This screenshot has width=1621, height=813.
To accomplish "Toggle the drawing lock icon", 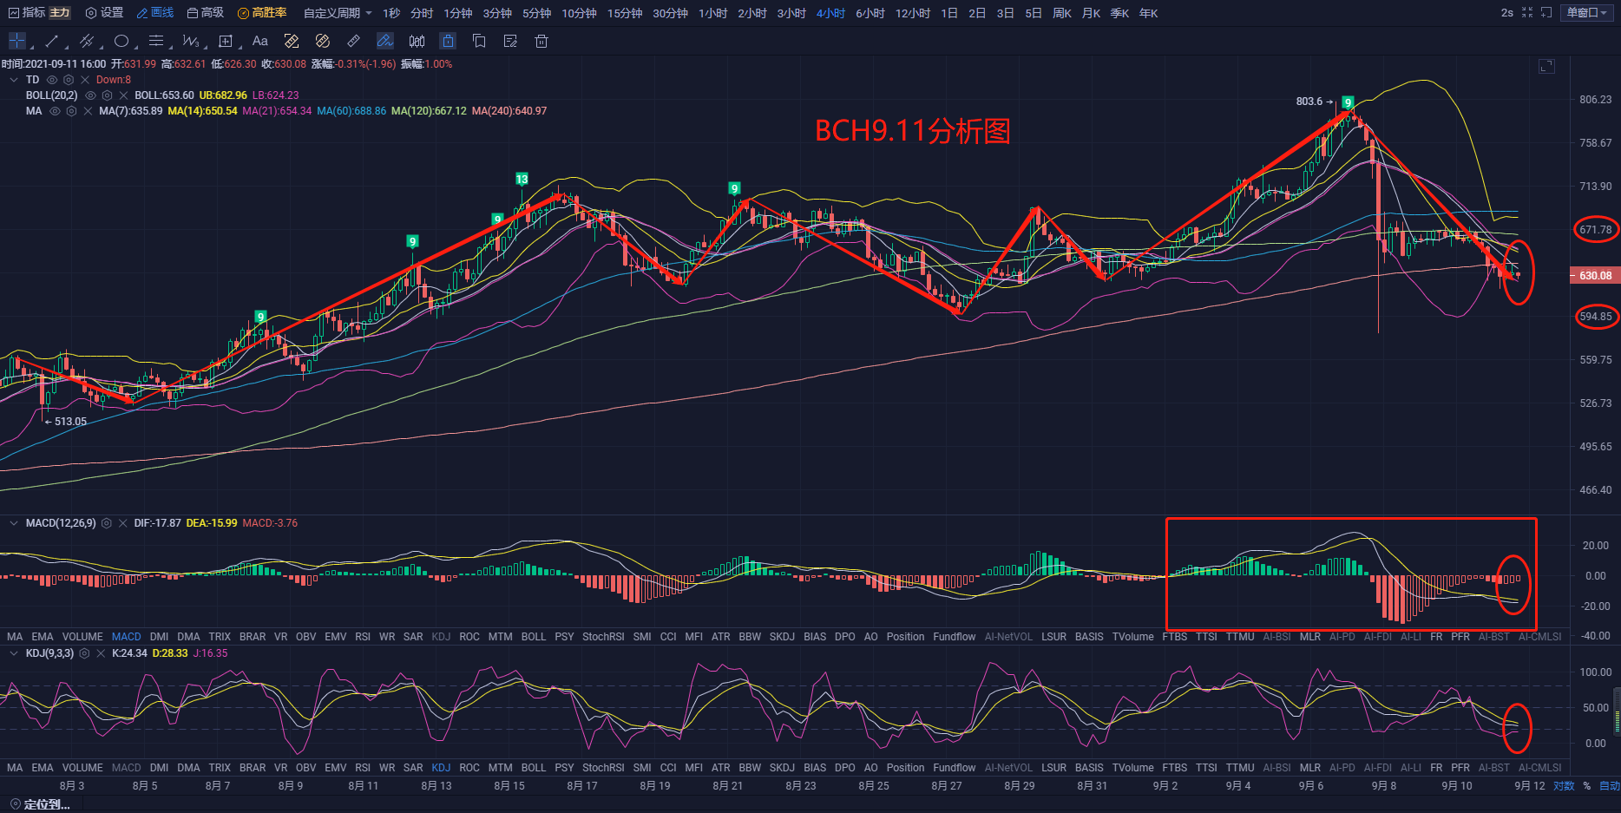I will coord(448,41).
